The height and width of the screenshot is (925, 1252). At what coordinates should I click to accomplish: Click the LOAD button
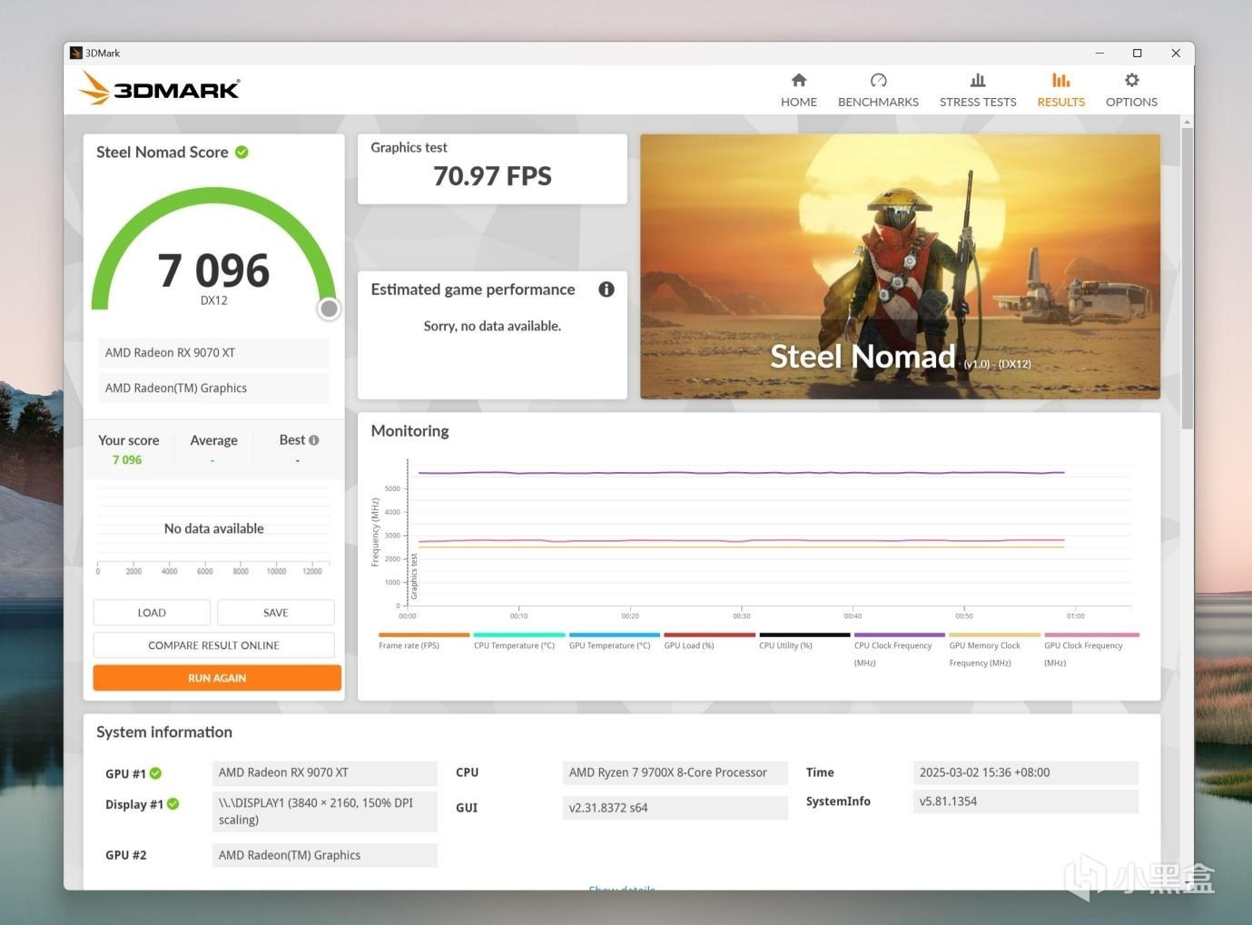click(x=152, y=613)
